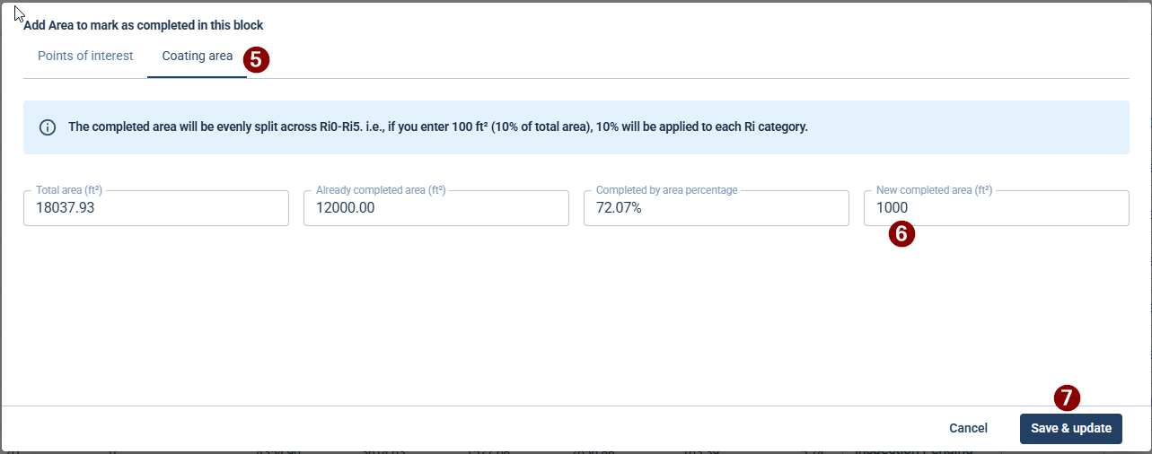Select the field showing 72.07%
The width and height of the screenshot is (1152, 454).
(716, 208)
